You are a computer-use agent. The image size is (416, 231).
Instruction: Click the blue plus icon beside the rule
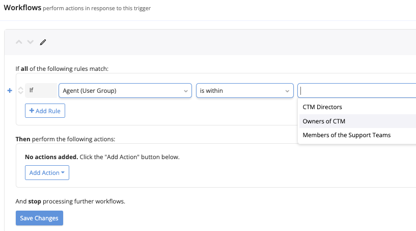[x=10, y=90]
